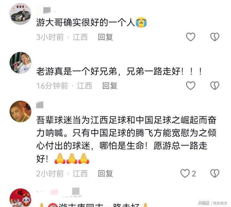Dislike the 吾辈球迷 comment posted 2小时前

tap(215, 173)
